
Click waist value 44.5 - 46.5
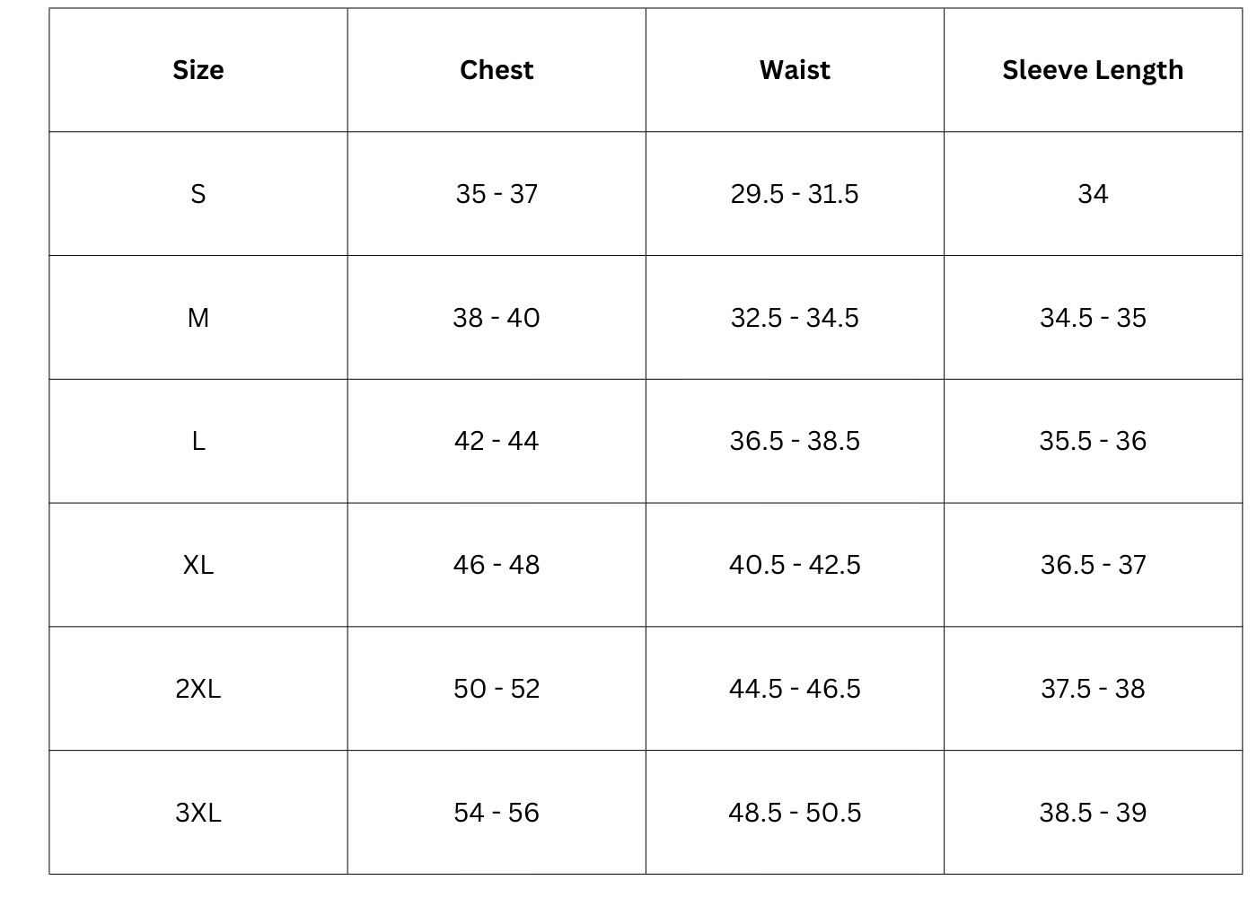click(x=795, y=689)
